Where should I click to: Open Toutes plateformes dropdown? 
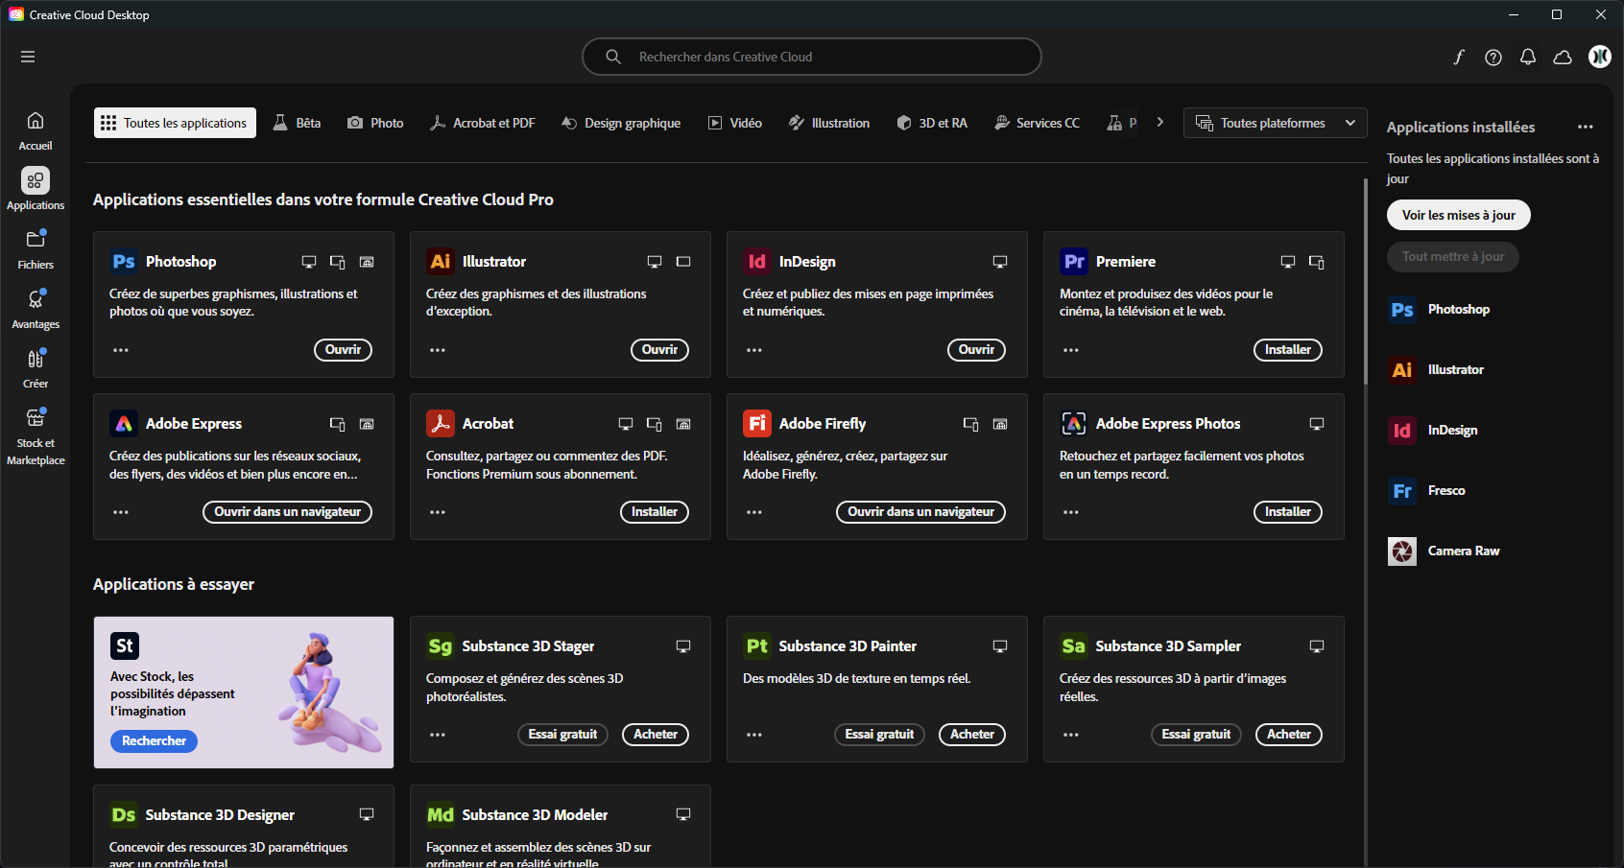pyautogui.click(x=1276, y=123)
